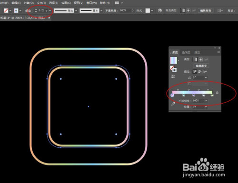Apply gradient within stroke option

(x=195, y=72)
